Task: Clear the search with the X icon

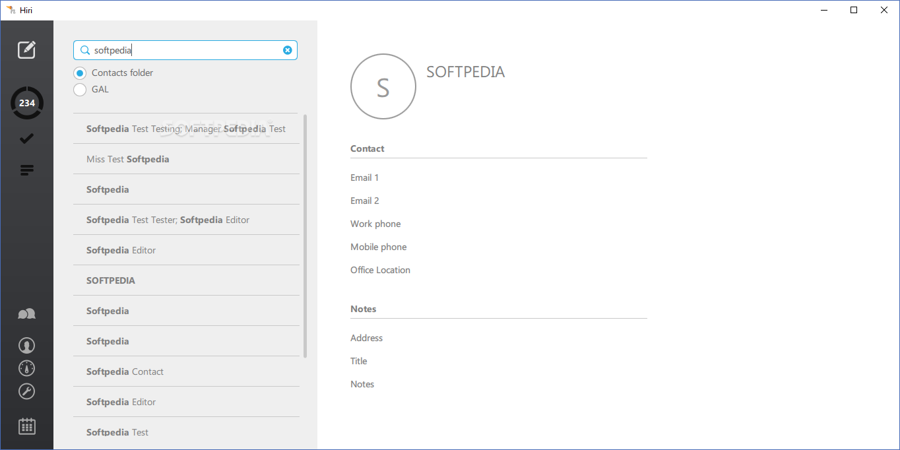Action: coord(288,50)
